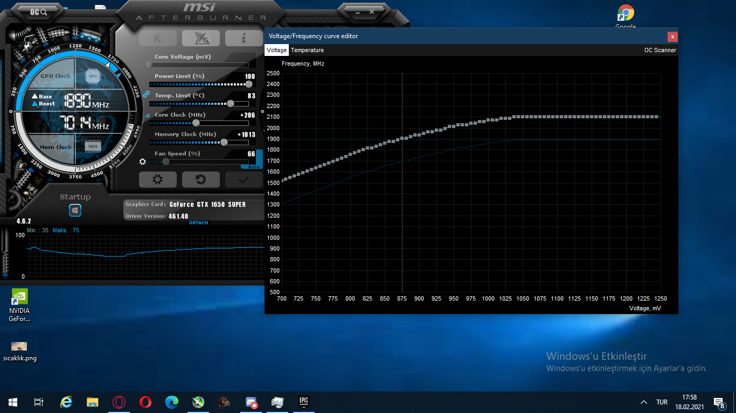The height and width of the screenshot is (413, 736).
Task: Open MSI Afterburner taskbar icon
Action: pyautogui.click(x=198, y=402)
